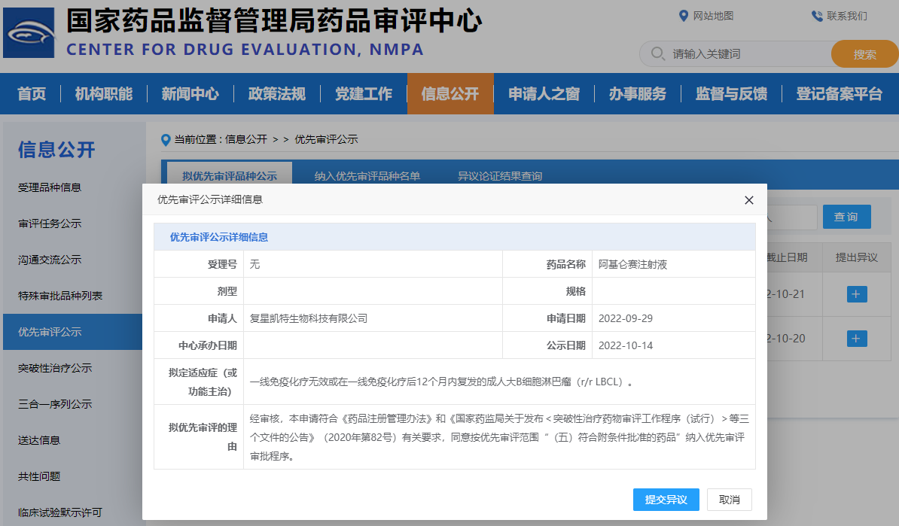Open the 信息公开 navigation menu
Screen dimensions: 899x526
pyautogui.click(x=449, y=94)
